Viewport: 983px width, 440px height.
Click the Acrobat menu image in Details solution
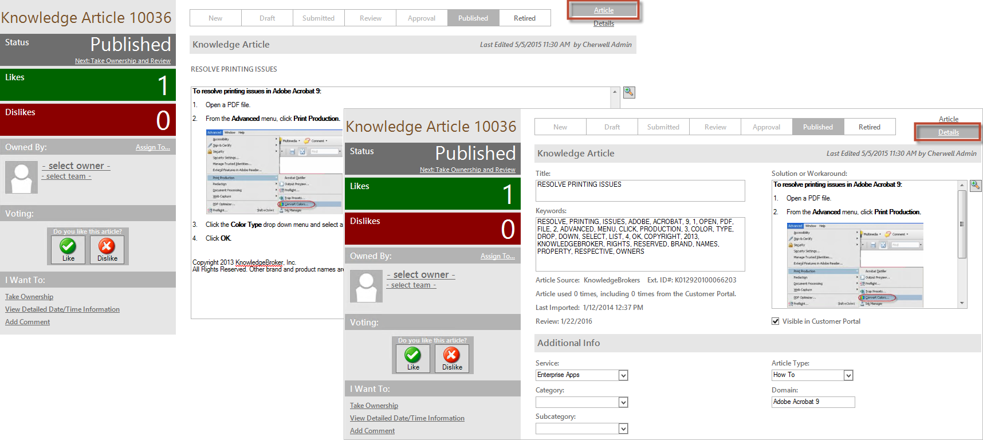[855, 265]
